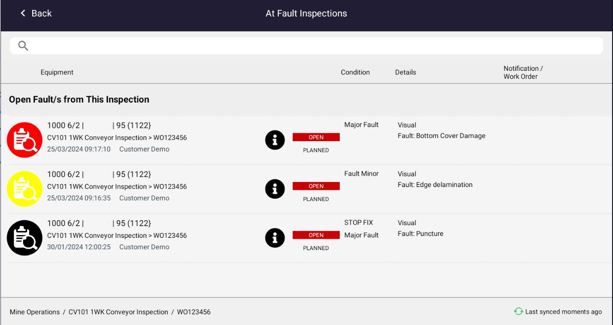The width and height of the screenshot is (613, 325).
Task: Open info for the Puncture fault
Action: pyautogui.click(x=275, y=237)
